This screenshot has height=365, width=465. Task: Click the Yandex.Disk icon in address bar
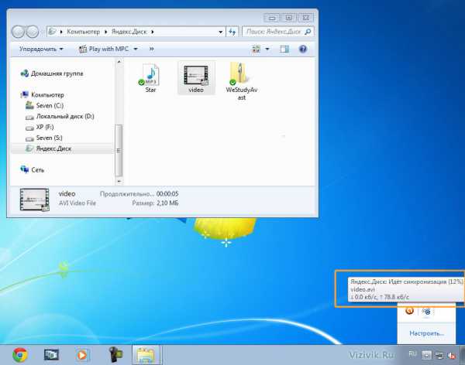point(53,32)
